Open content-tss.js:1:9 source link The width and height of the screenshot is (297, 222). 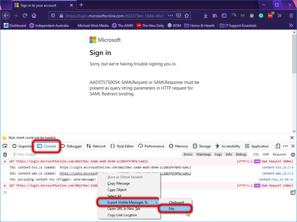(x=277, y=167)
